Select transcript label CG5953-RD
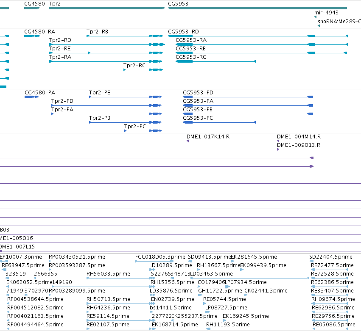 click(183, 31)
